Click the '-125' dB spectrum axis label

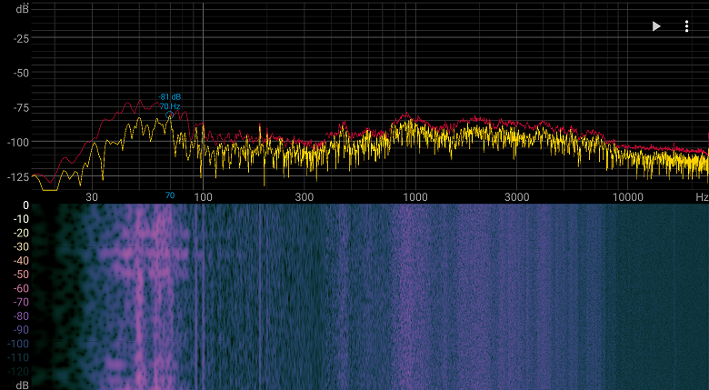tap(18, 177)
